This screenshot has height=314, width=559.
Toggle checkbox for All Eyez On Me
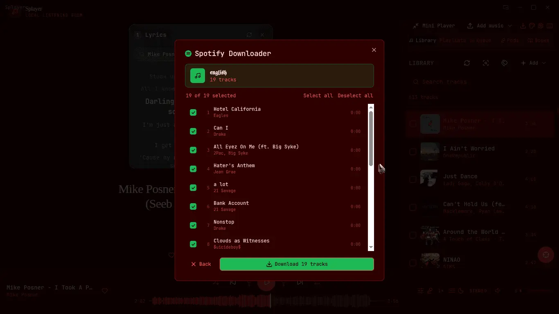tap(193, 150)
